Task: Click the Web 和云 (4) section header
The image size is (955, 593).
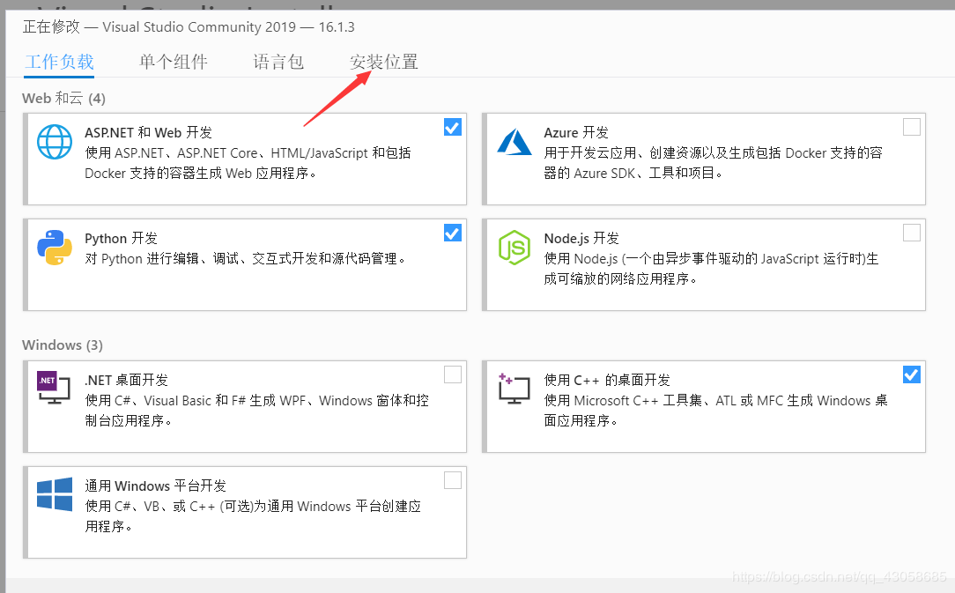Action: [63, 98]
